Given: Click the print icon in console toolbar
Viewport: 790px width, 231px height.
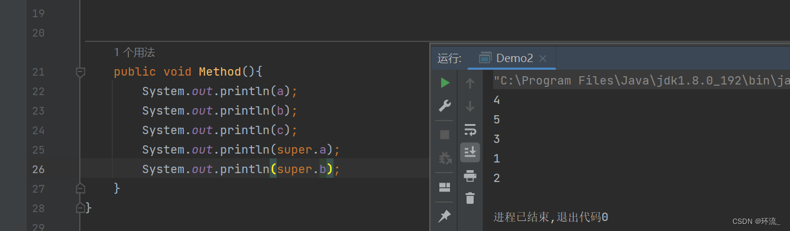Looking at the screenshot, I should click(470, 175).
